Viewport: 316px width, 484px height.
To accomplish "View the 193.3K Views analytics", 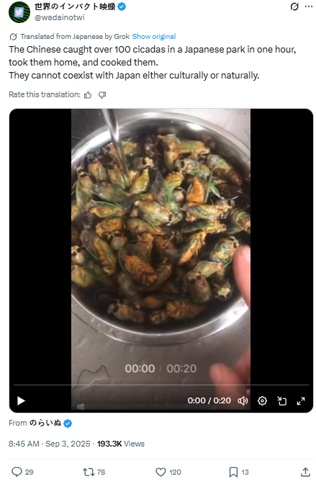I will 121,444.
